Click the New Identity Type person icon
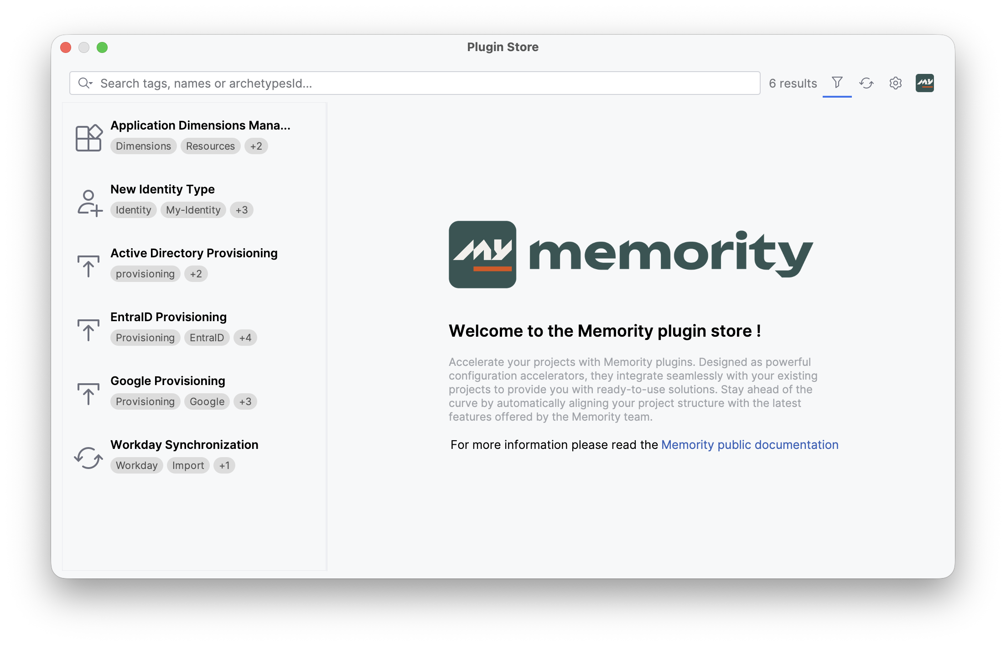The height and width of the screenshot is (646, 1006). click(x=89, y=203)
